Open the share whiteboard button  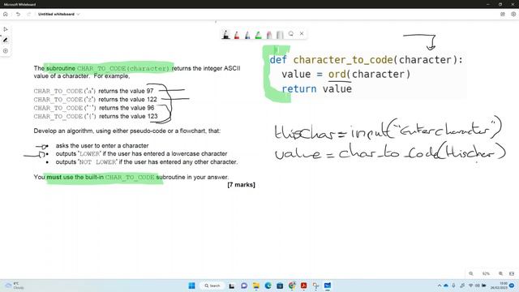pyautogui.click(x=503, y=15)
